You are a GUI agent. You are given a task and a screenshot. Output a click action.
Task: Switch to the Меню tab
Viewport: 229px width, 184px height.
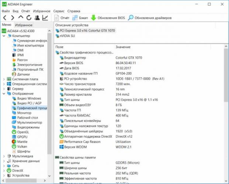(7, 25)
